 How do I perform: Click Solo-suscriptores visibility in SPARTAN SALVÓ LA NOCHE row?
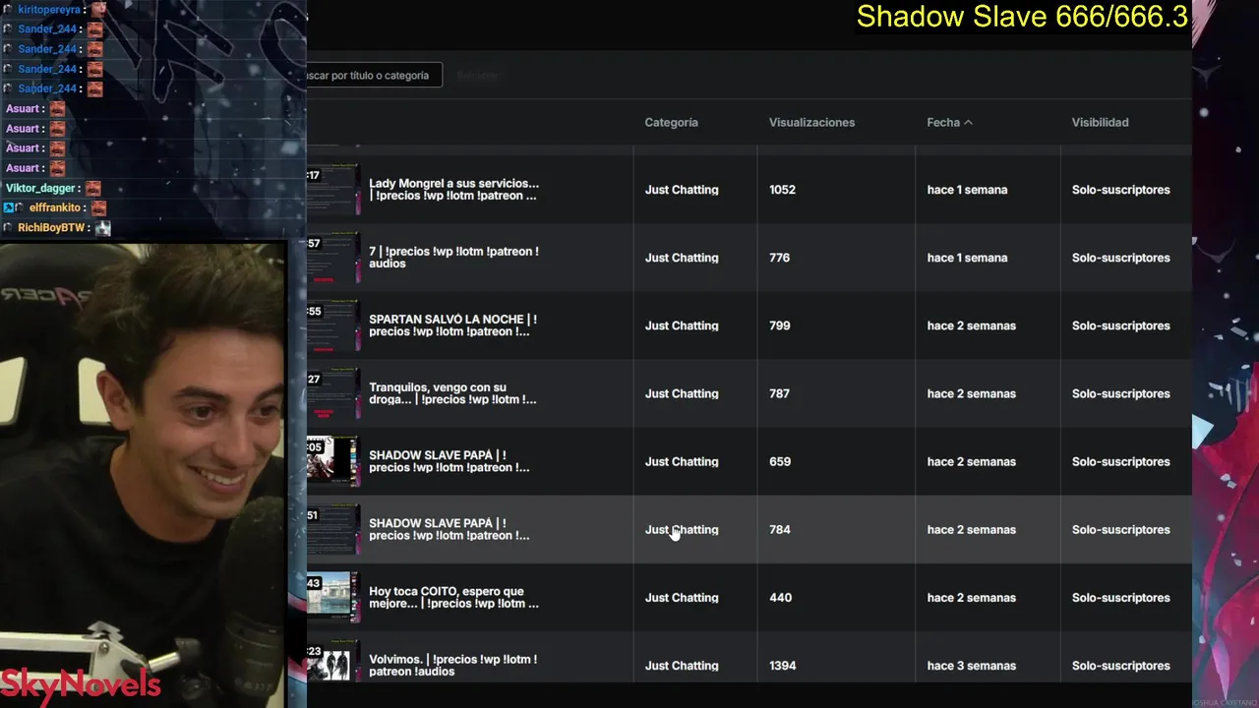coord(1120,325)
